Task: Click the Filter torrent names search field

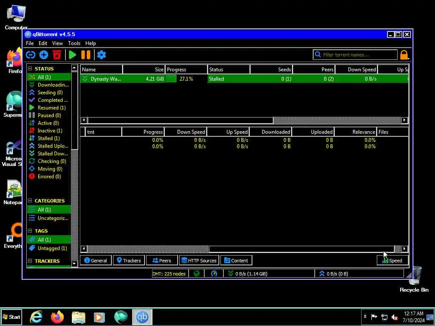Action: point(355,55)
